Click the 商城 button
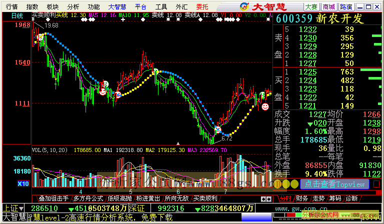384x224 pixels. [329, 7]
